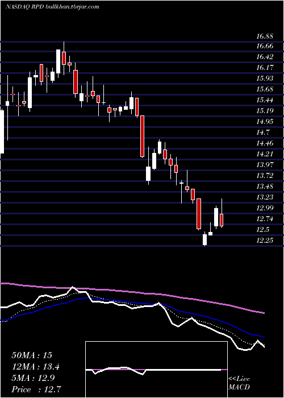284x398 pixels.
Task: Click the 5MA : 12.9 reading
Action: pos(34,378)
